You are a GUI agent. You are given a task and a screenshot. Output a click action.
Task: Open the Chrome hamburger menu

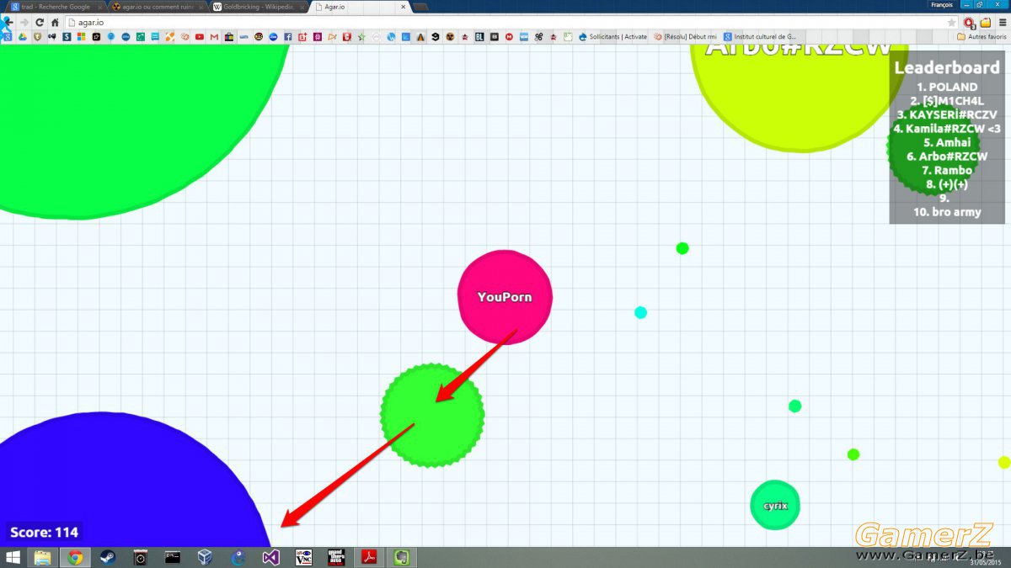point(1003,23)
